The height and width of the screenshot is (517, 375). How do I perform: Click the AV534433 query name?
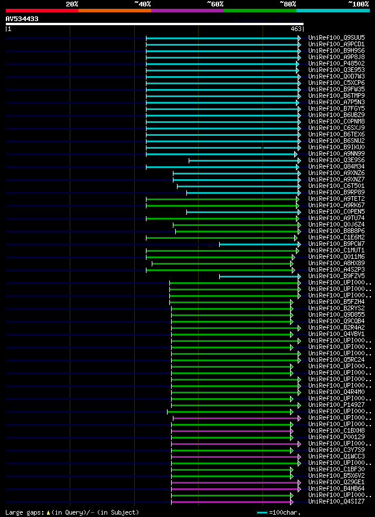22,19
